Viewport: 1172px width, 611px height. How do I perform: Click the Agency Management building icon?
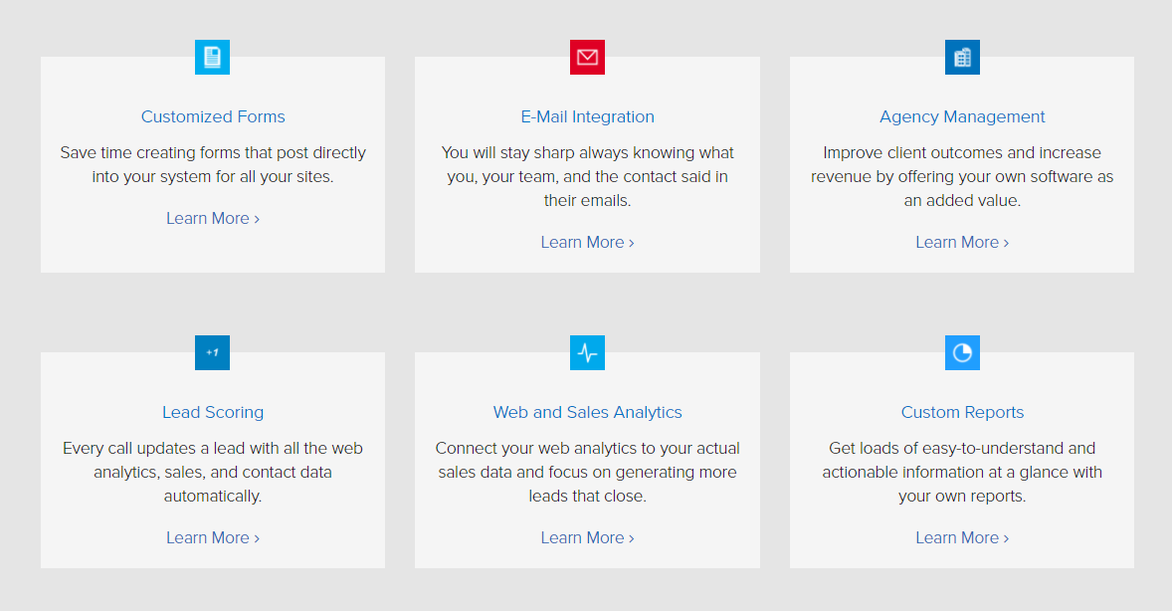click(x=962, y=57)
